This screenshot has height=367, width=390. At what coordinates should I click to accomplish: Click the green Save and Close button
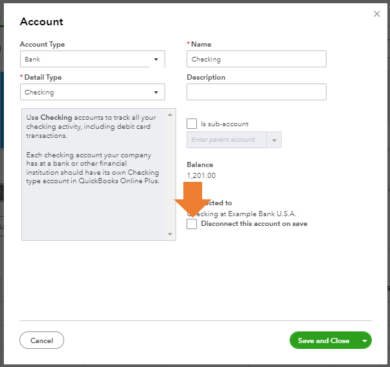[x=323, y=340]
